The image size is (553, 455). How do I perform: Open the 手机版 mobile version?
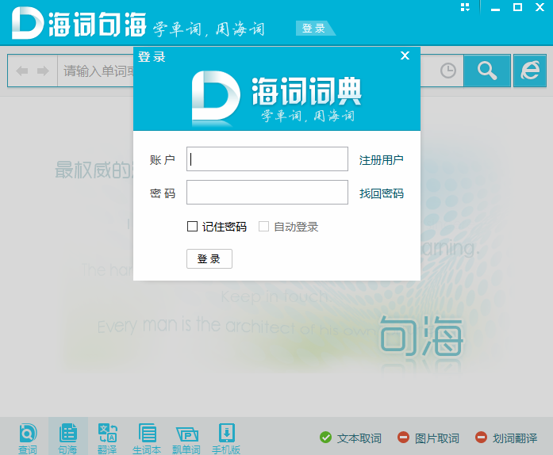click(x=226, y=438)
